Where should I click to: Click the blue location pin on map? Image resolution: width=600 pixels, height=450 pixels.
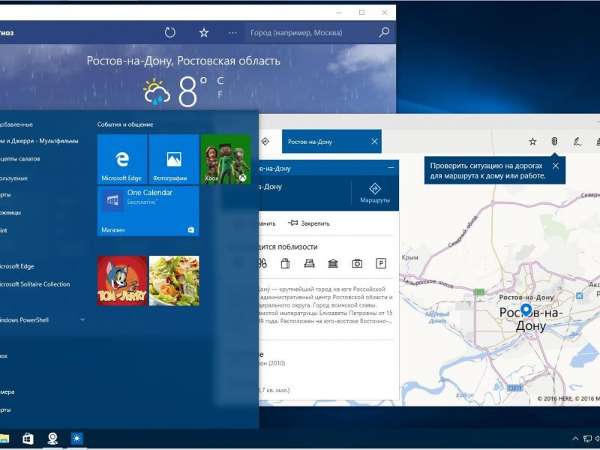pyautogui.click(x=526, y=310)
